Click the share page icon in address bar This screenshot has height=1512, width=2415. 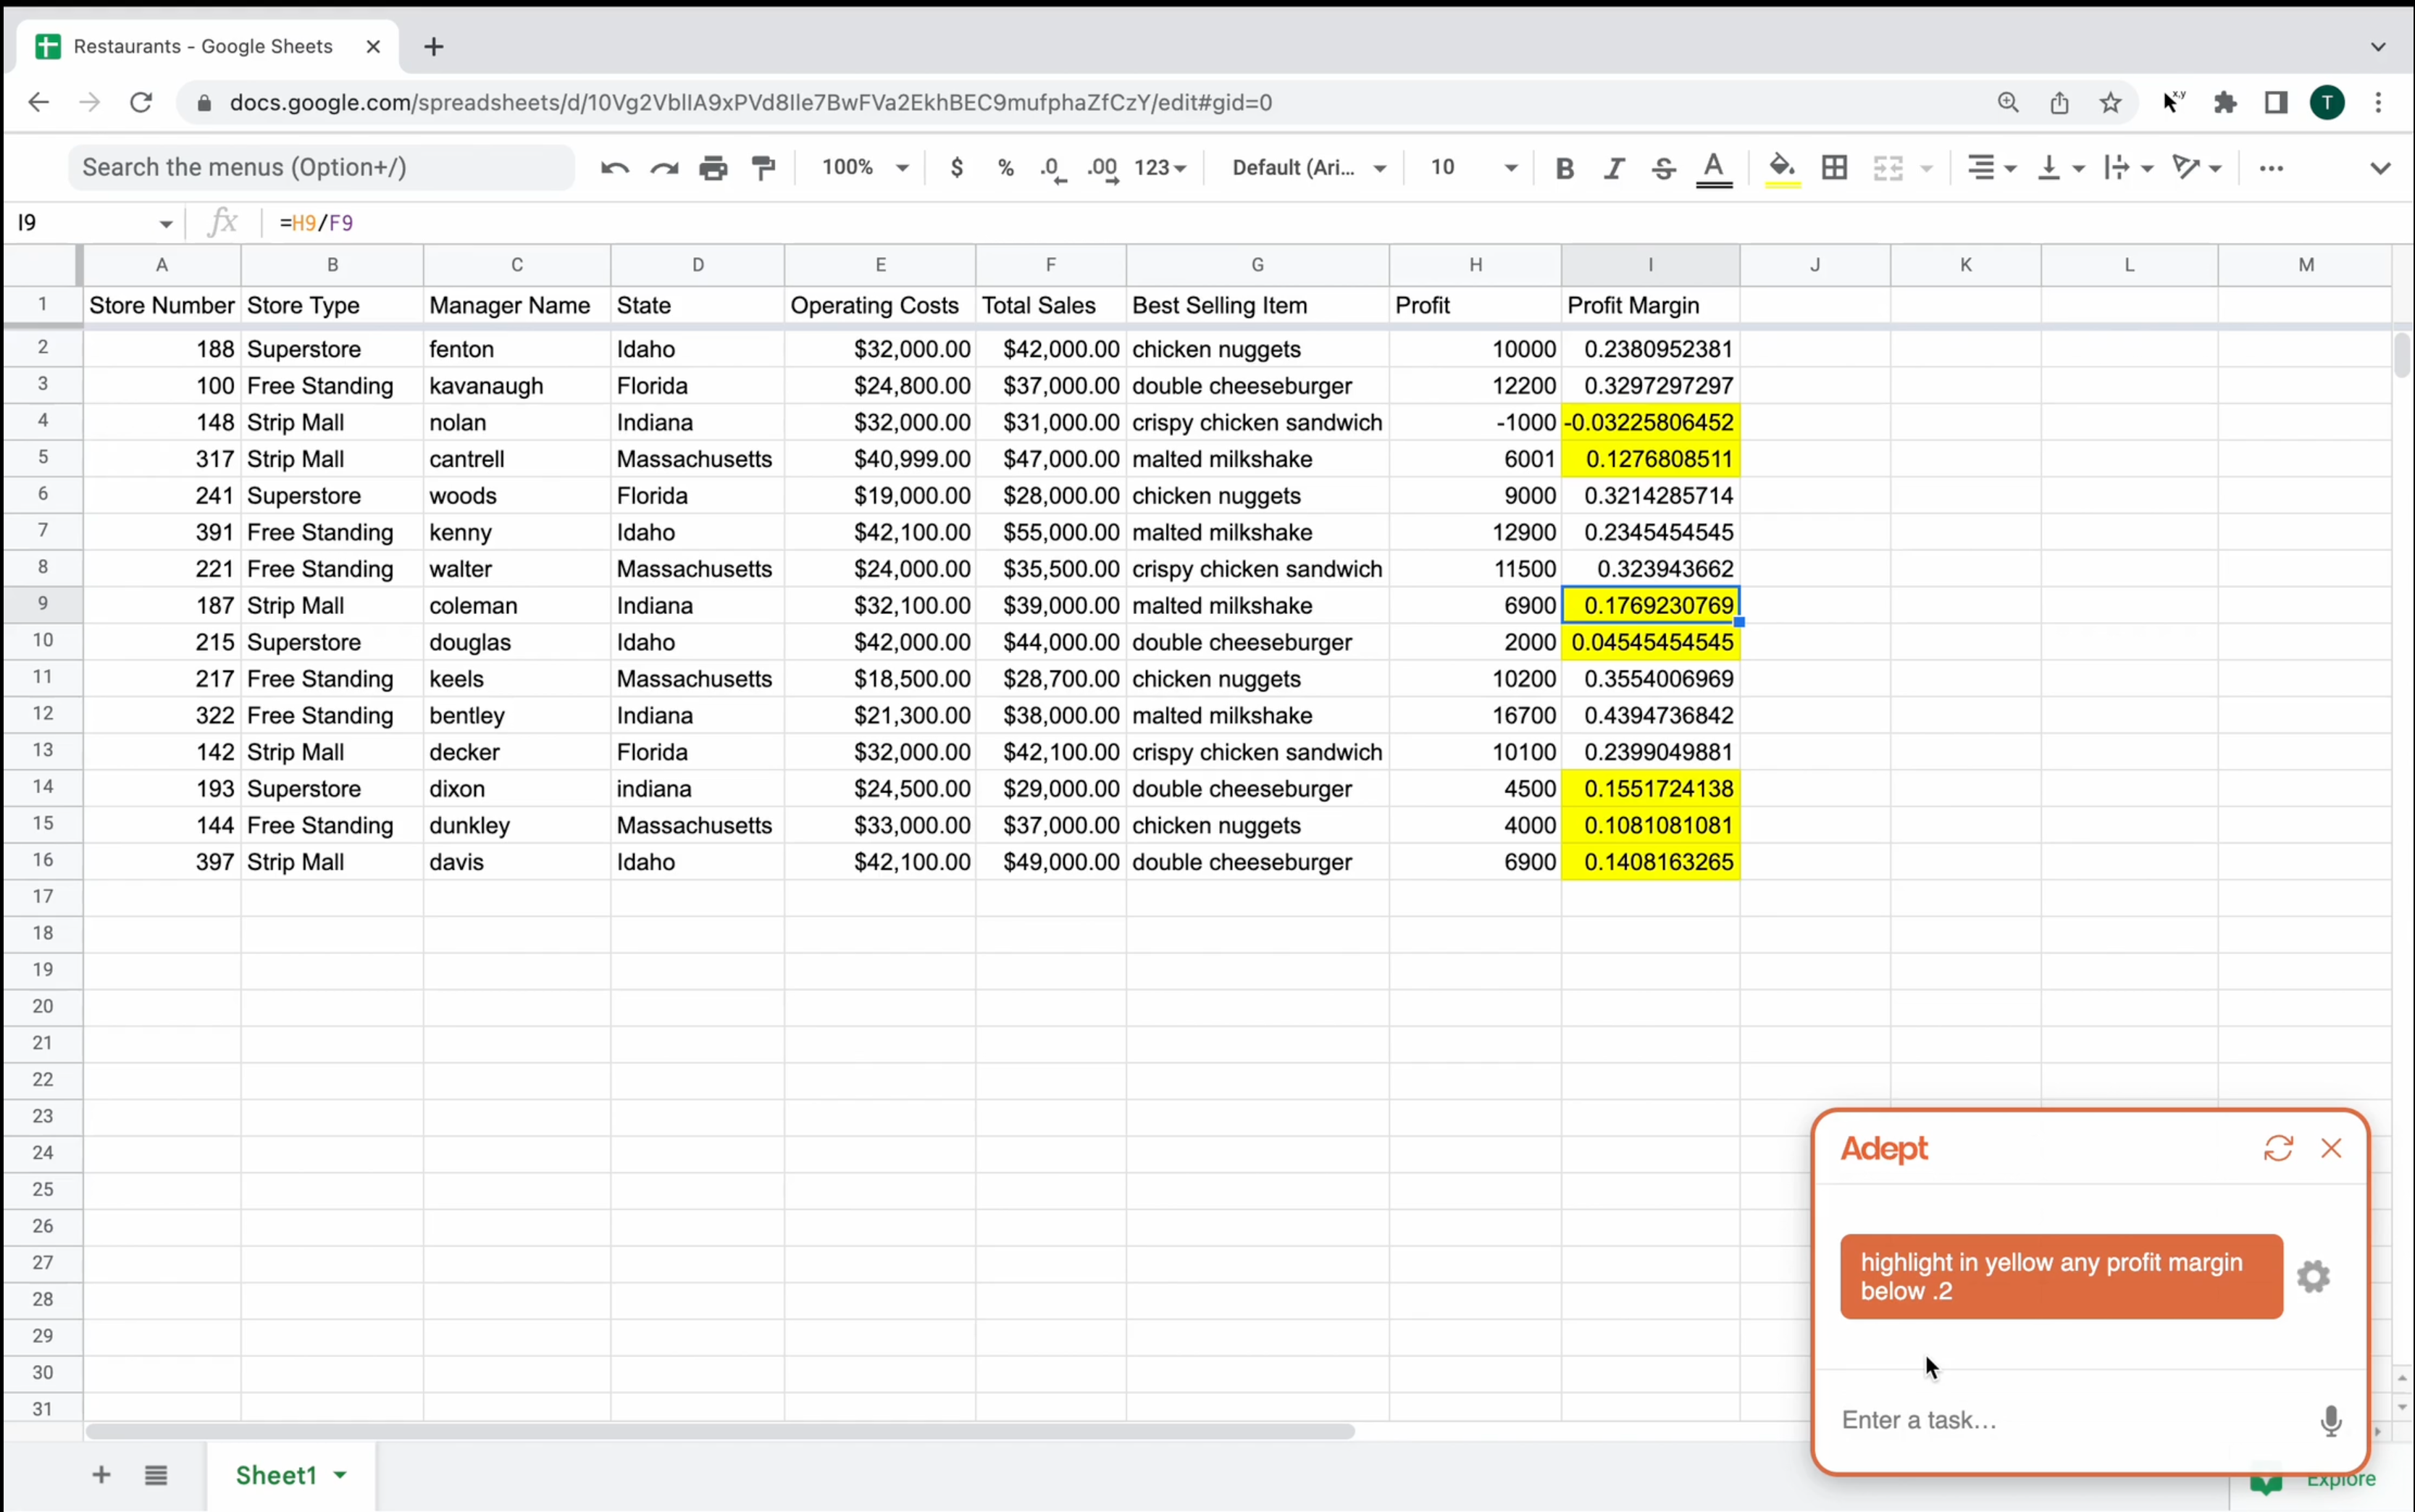[2059, 102]
